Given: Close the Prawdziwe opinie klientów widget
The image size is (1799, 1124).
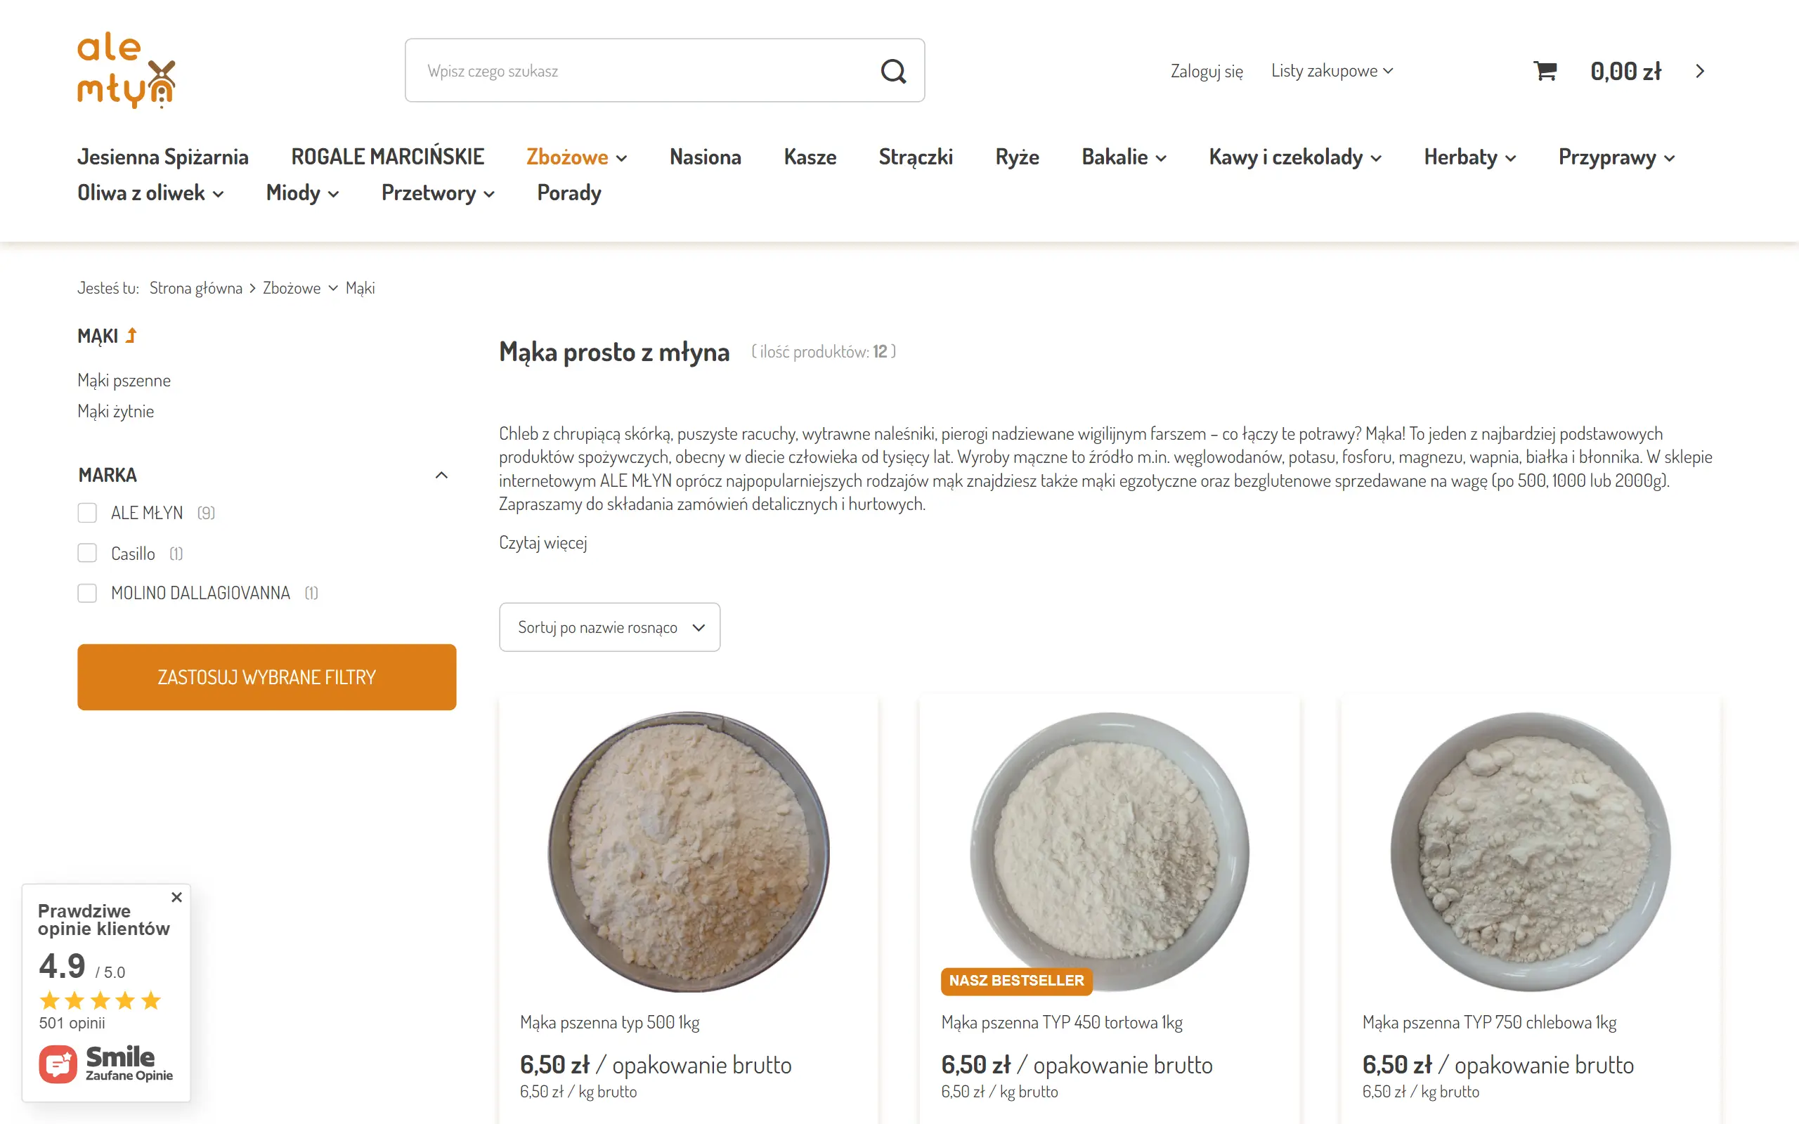Looking at the screenshot, I should tap(176, 897).
